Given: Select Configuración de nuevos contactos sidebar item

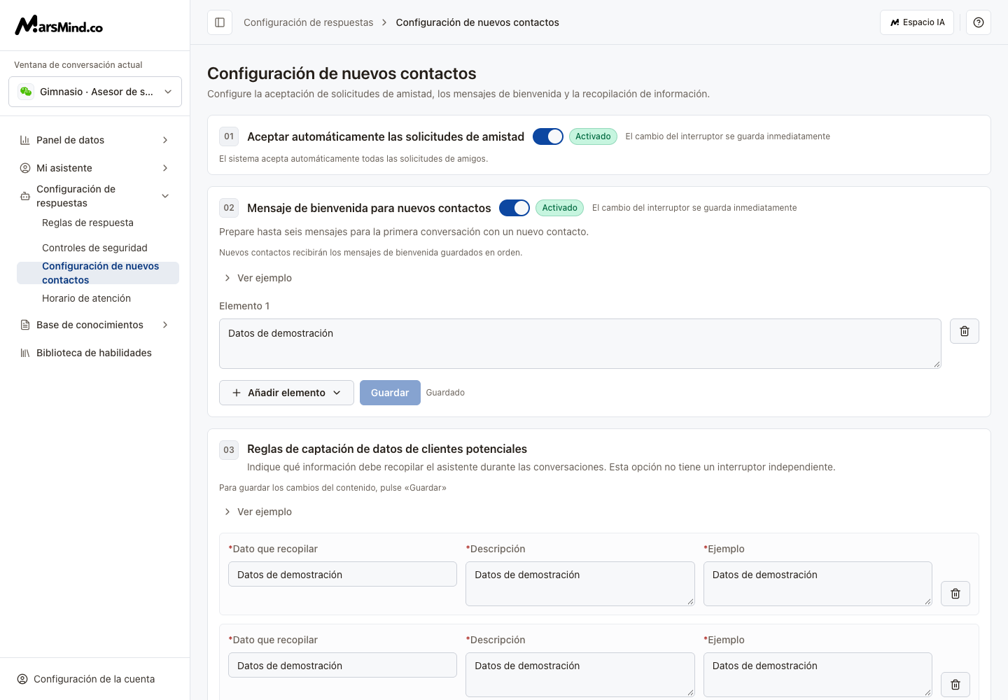Looking at the screenshot, I should pos(98,273).
